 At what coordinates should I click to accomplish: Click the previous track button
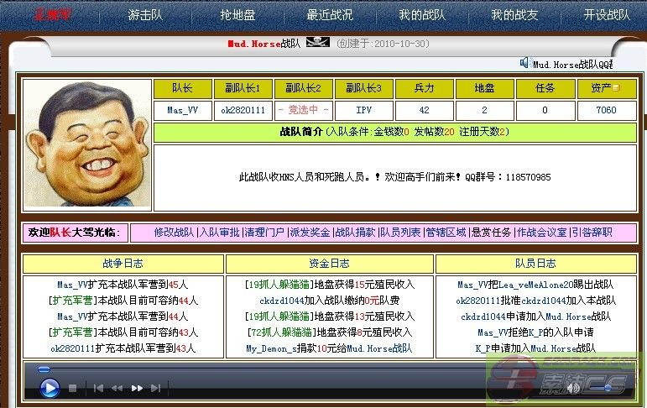pos(98,388)
